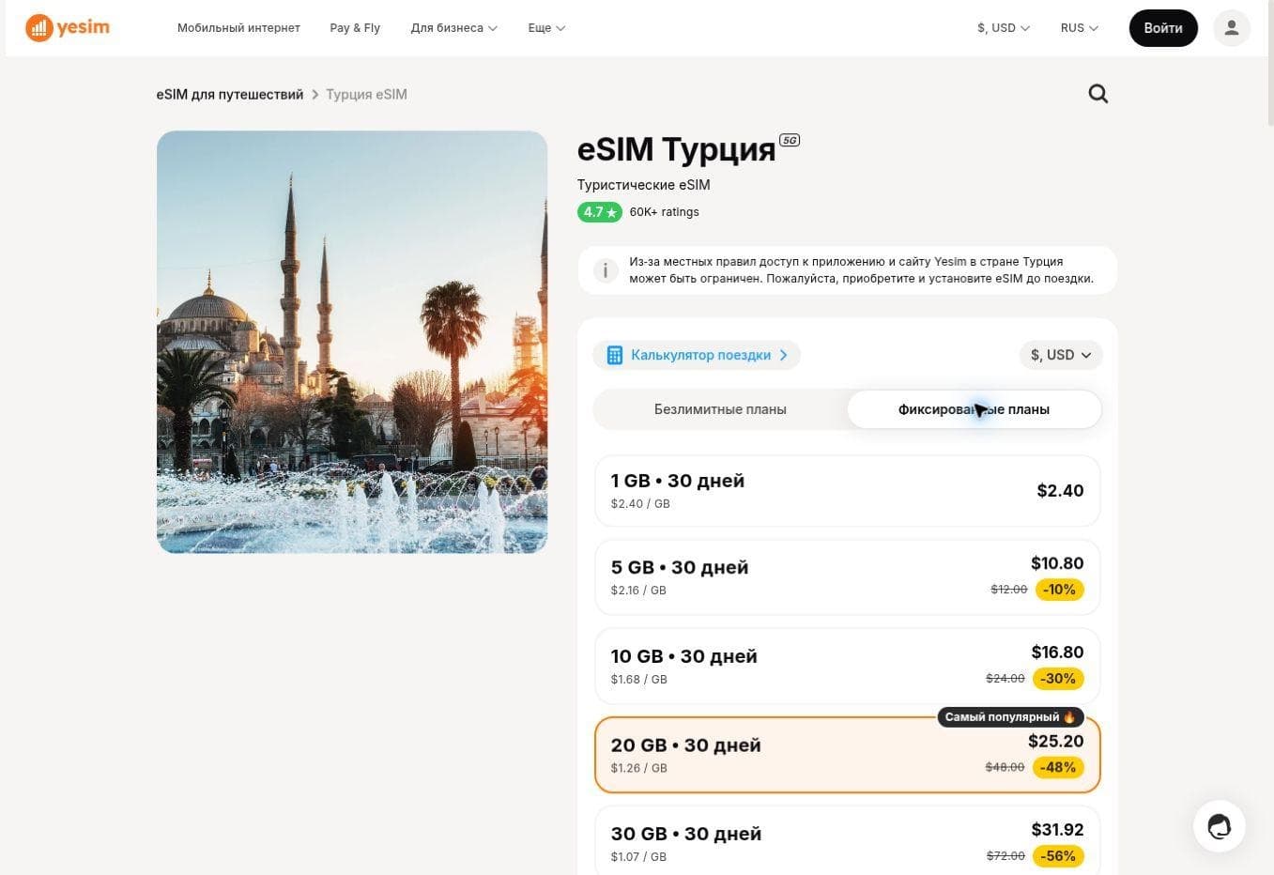This screenshot has width=1274, height=875.
Task: Open search with the magnifier icon
Action: [x=1097, y=94]
